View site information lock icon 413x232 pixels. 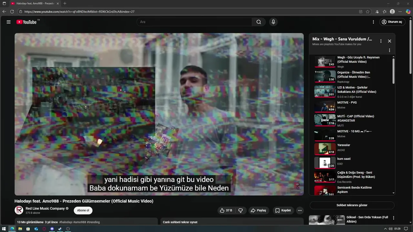point(21,12)
